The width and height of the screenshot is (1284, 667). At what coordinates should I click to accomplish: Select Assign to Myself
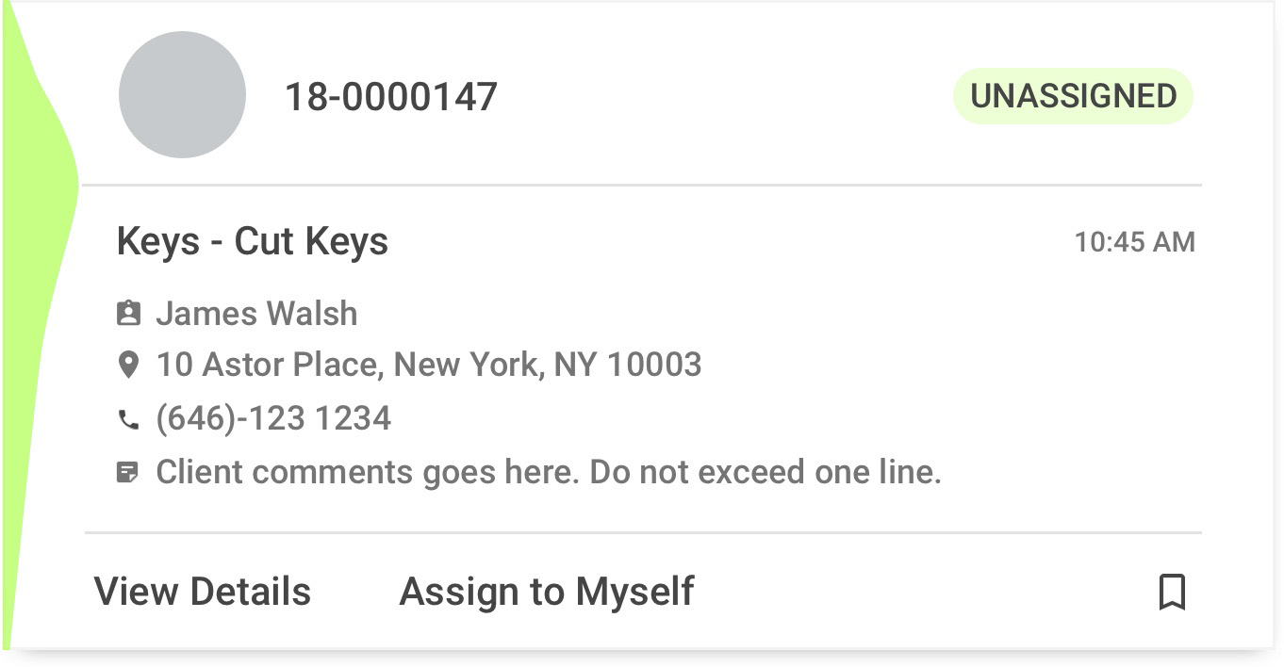[x=547, y=592]
